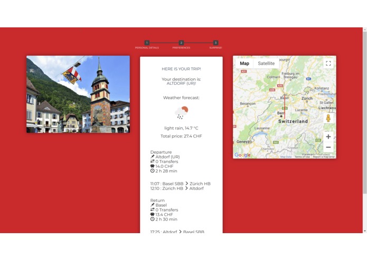This screenshot has height=260, width=367.
Task: Click the clock icon by 2 h 28 min
Action: pos(153,171)
